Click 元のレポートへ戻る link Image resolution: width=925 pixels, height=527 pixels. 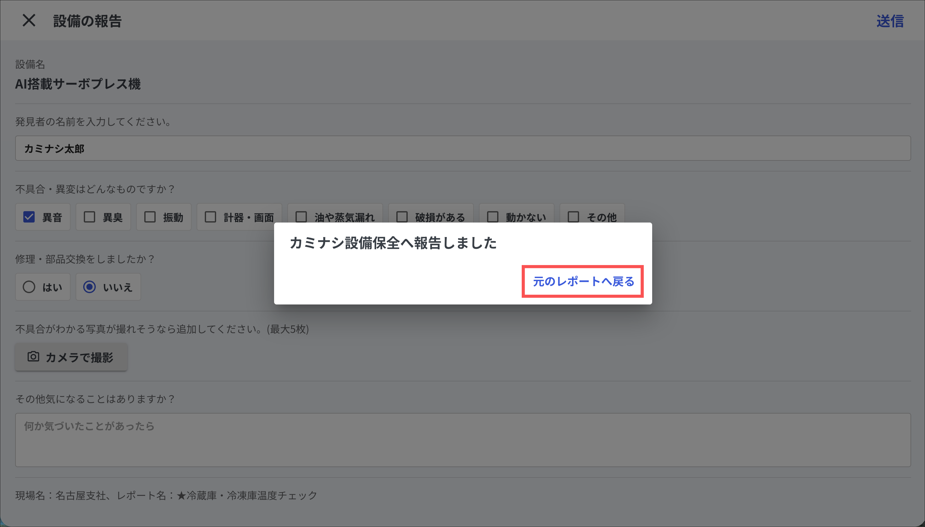pyautogui.click(x=583, y=281)
